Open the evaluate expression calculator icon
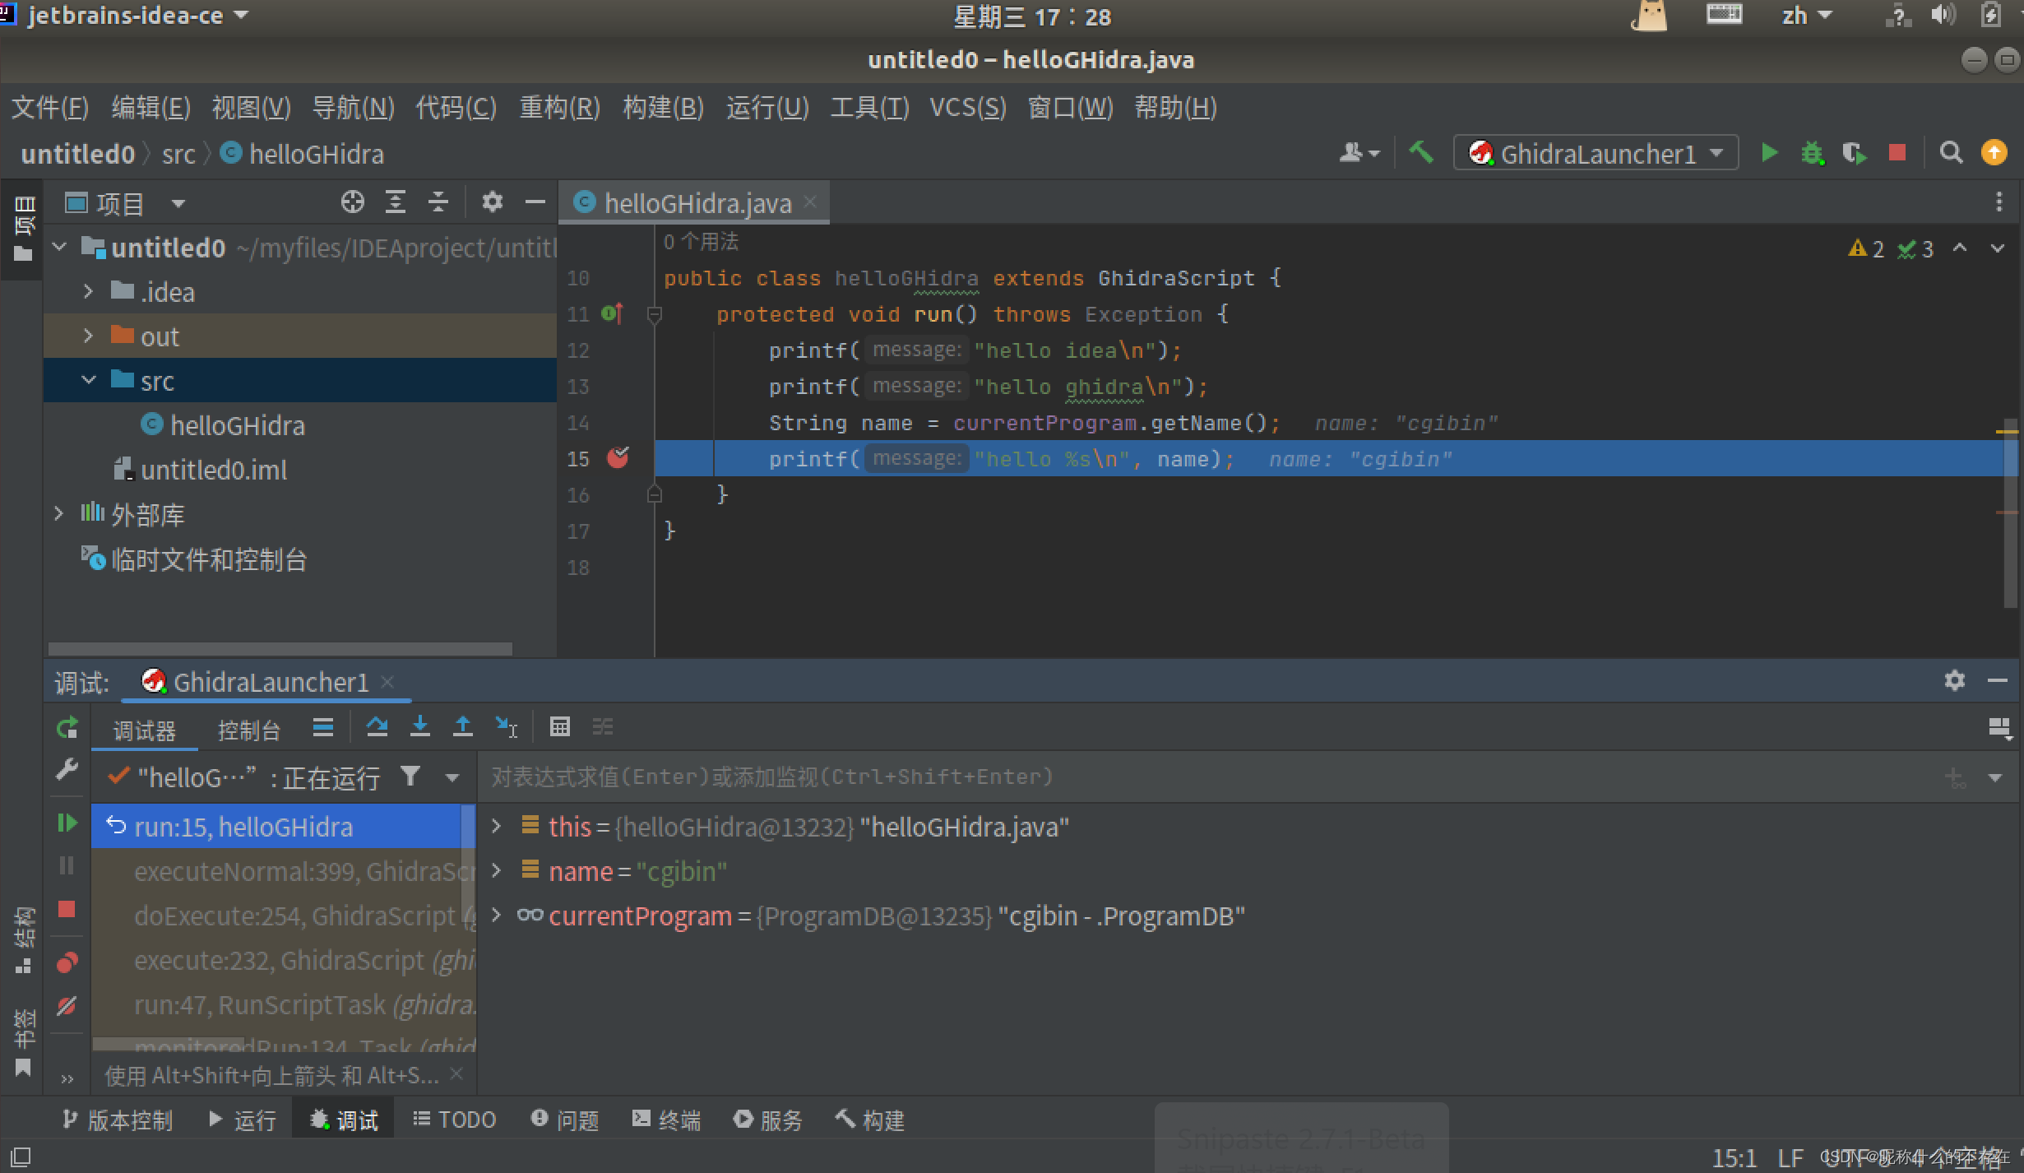This screenshot has width=2024, height=1173. pyautogui.click(x=560, y=726)
